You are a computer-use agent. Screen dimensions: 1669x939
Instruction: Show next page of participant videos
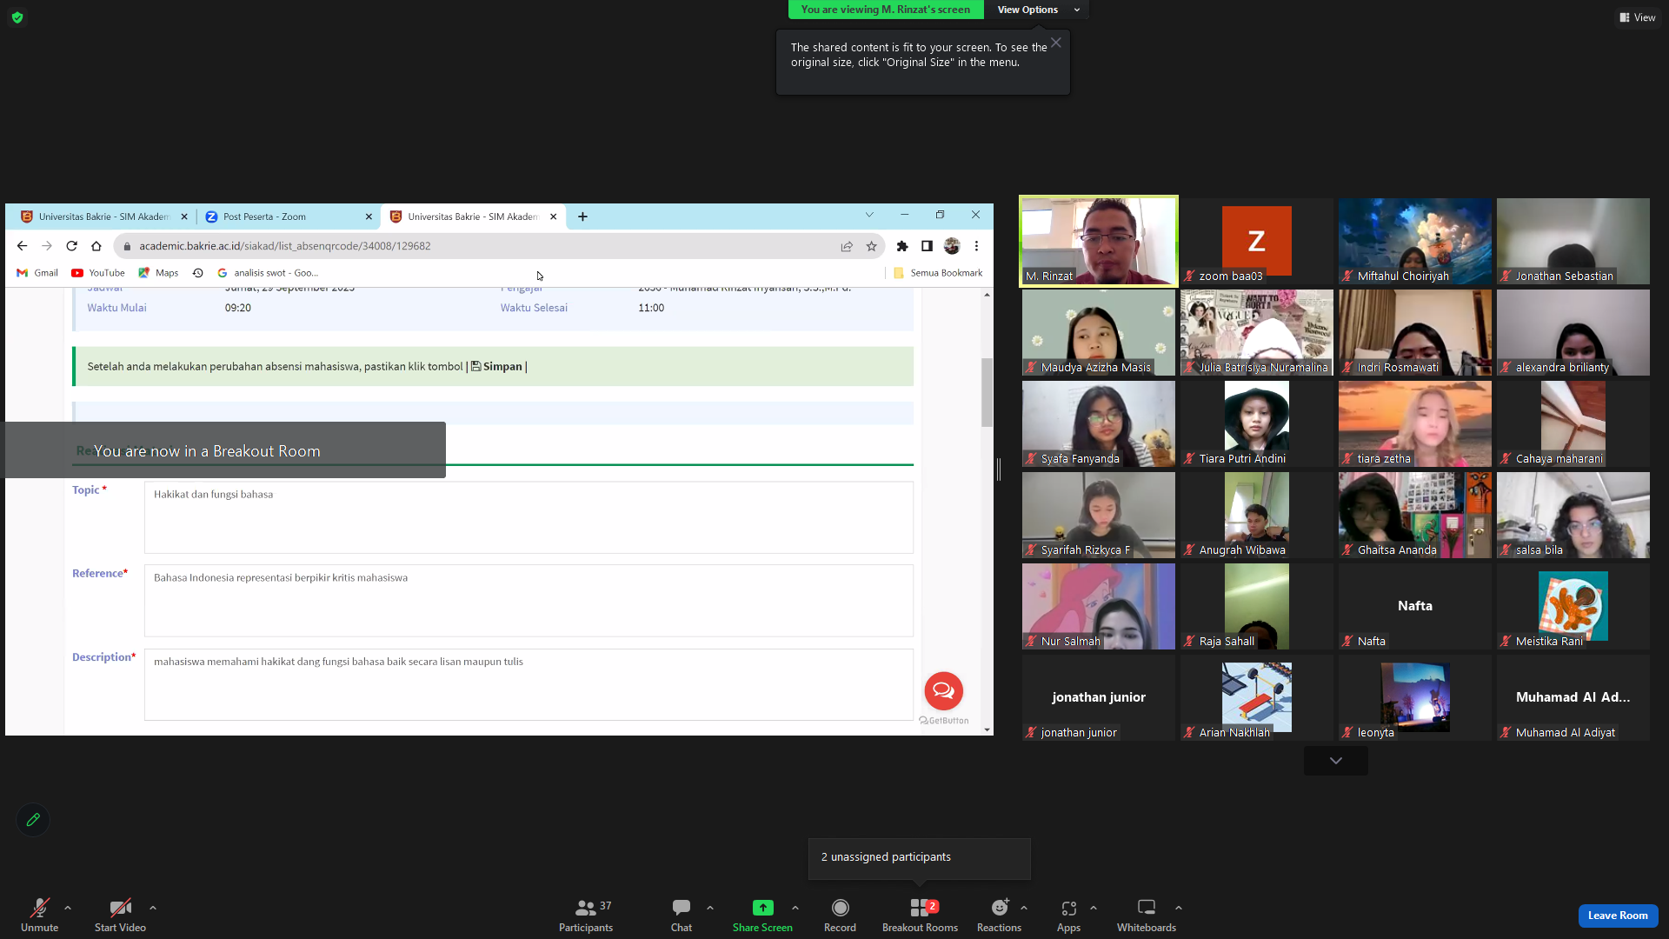click(x=1336, y=761)
